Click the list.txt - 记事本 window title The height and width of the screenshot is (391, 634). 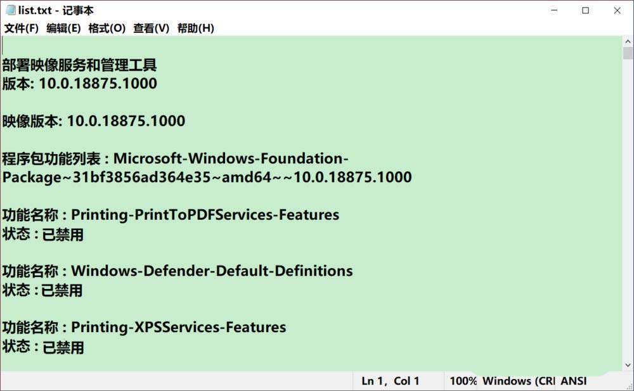tap(56, 10)
